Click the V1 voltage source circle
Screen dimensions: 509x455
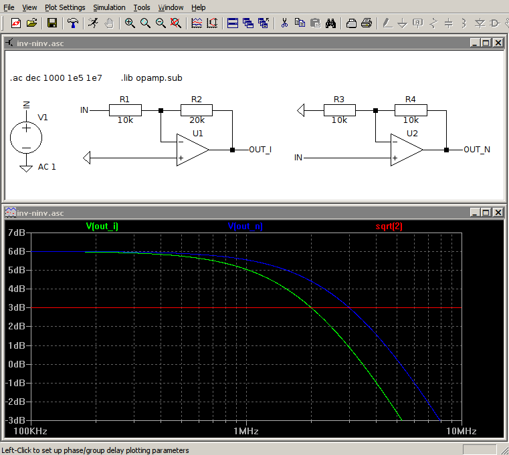(26, 138)
